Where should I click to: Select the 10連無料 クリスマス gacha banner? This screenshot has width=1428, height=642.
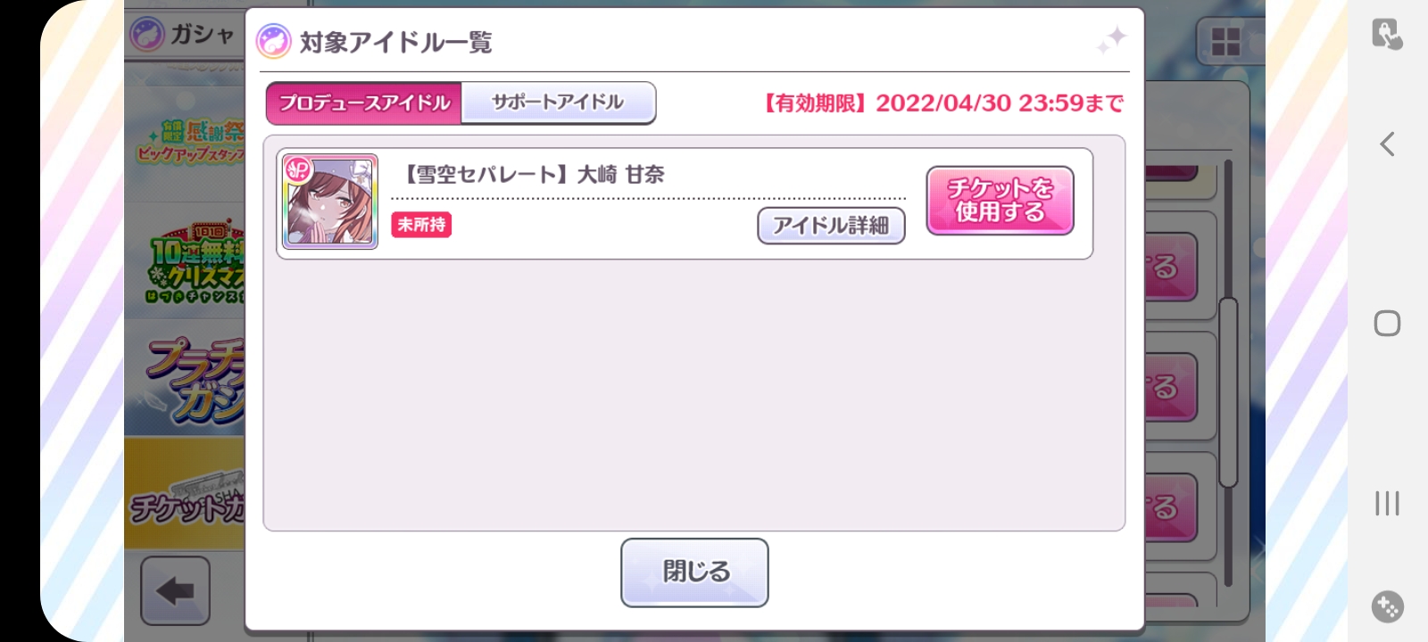tap(186, 260)
